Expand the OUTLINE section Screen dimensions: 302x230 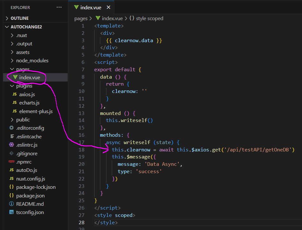(x=19, y=18)
